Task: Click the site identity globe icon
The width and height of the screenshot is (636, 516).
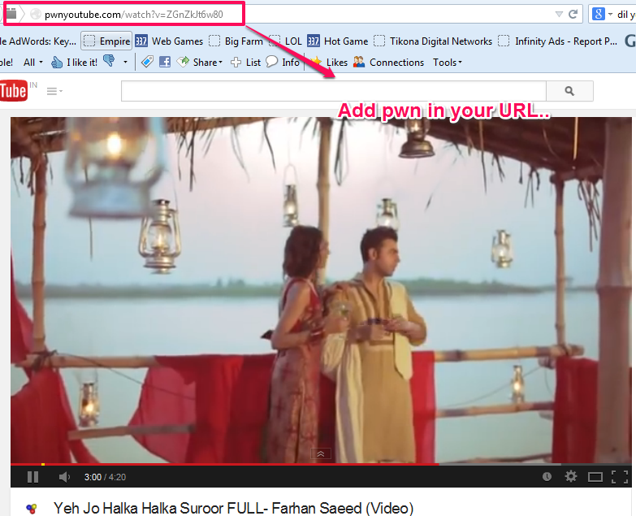Action: 36,14
